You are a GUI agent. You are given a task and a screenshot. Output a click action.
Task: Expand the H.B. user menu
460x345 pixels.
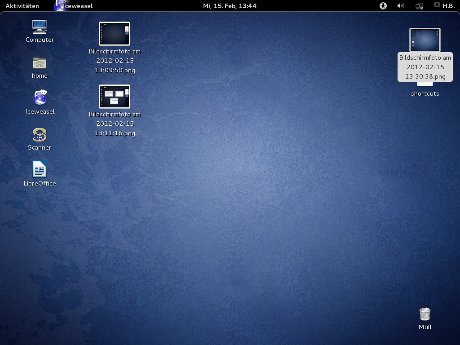click(x=448, y=6)
